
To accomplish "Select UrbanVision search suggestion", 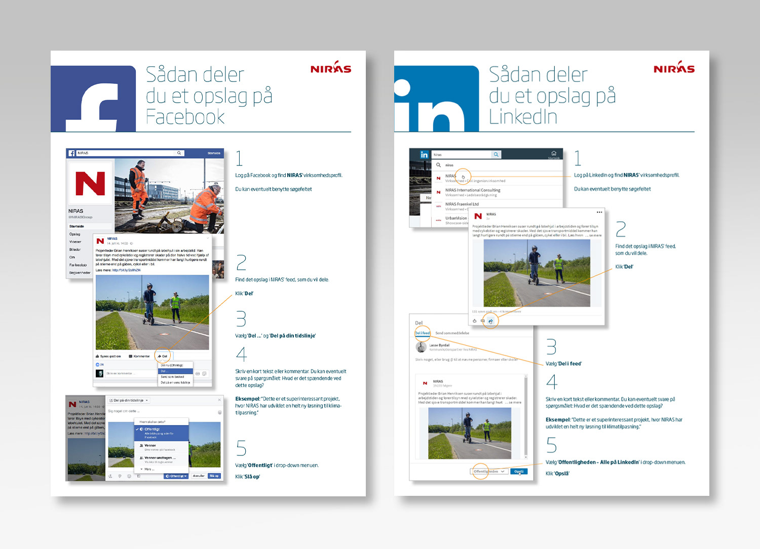I will tap(451, 220).
